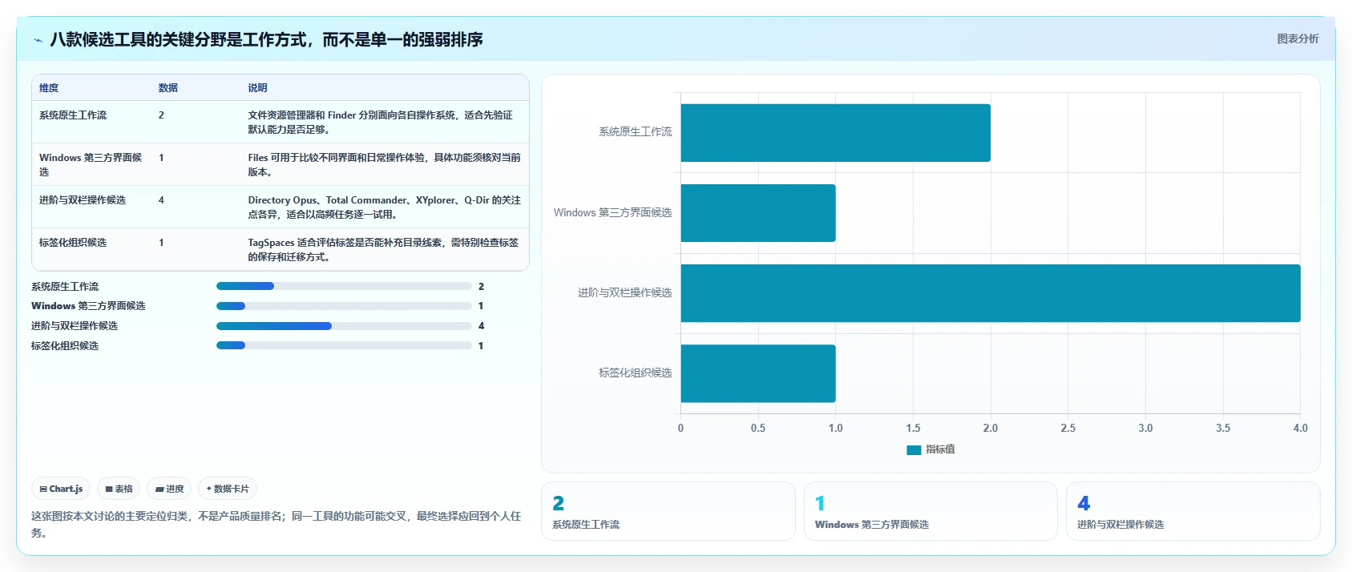Screen dimensions: 1352x572
Task: Click the 系统原生工作流 chart bar
Action: pyautogui.click(x=836, y=133)
